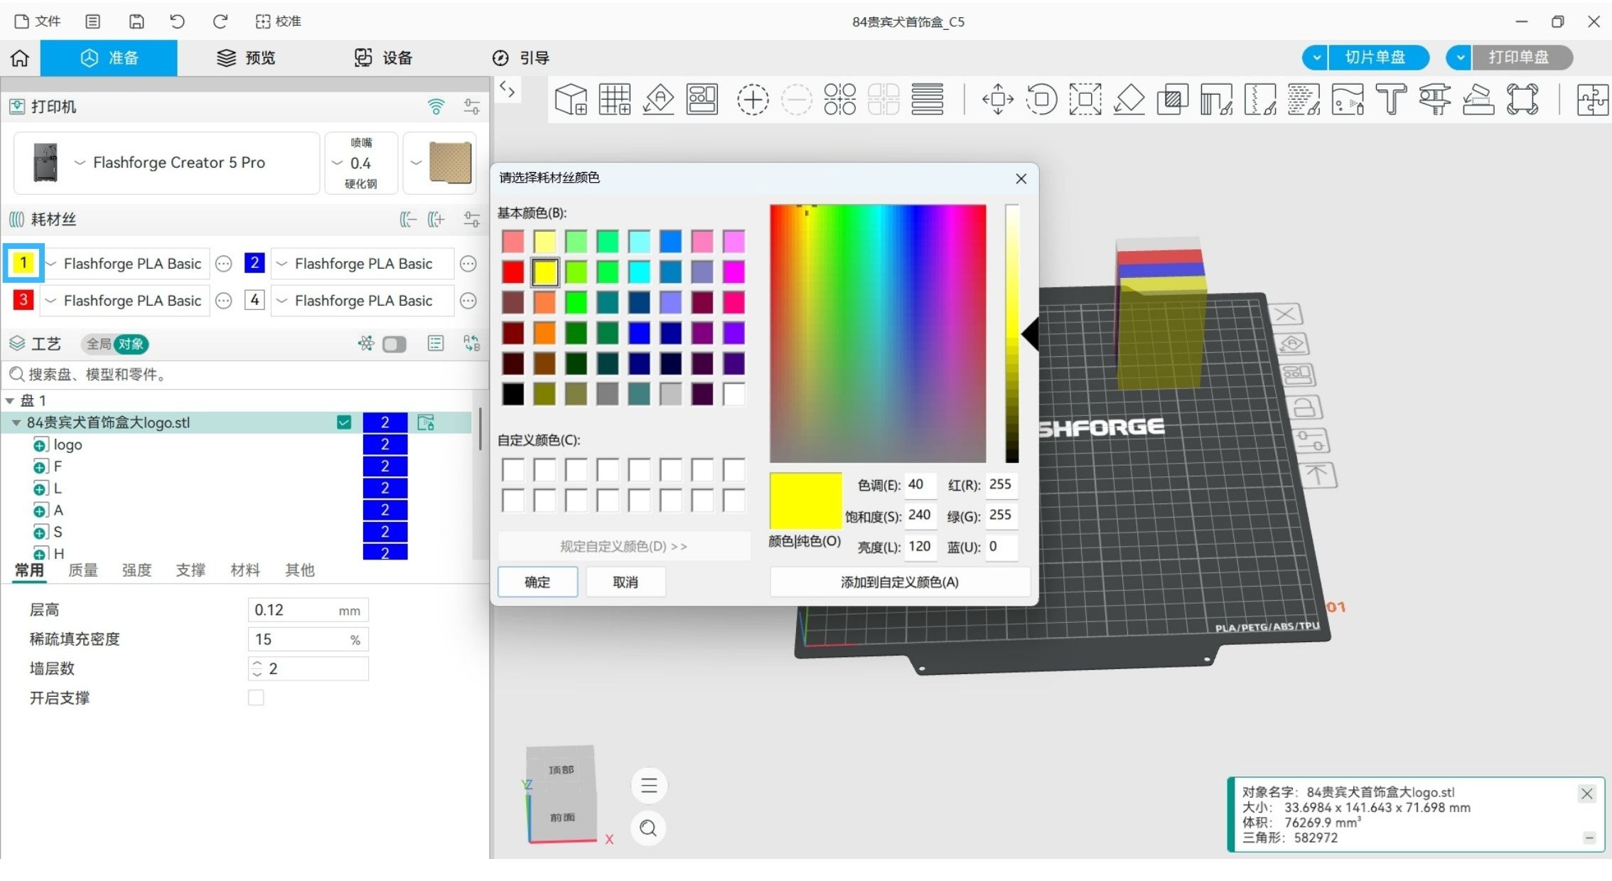Toggle printable checkbox for 84贵宾犬首饰盒大logo.stl
Viewport: 1612px width, 881px height.
point(344,422)
